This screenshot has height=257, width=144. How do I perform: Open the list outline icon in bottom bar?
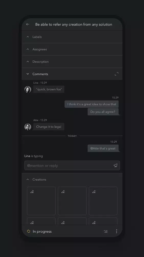click(x=106, y=232)
